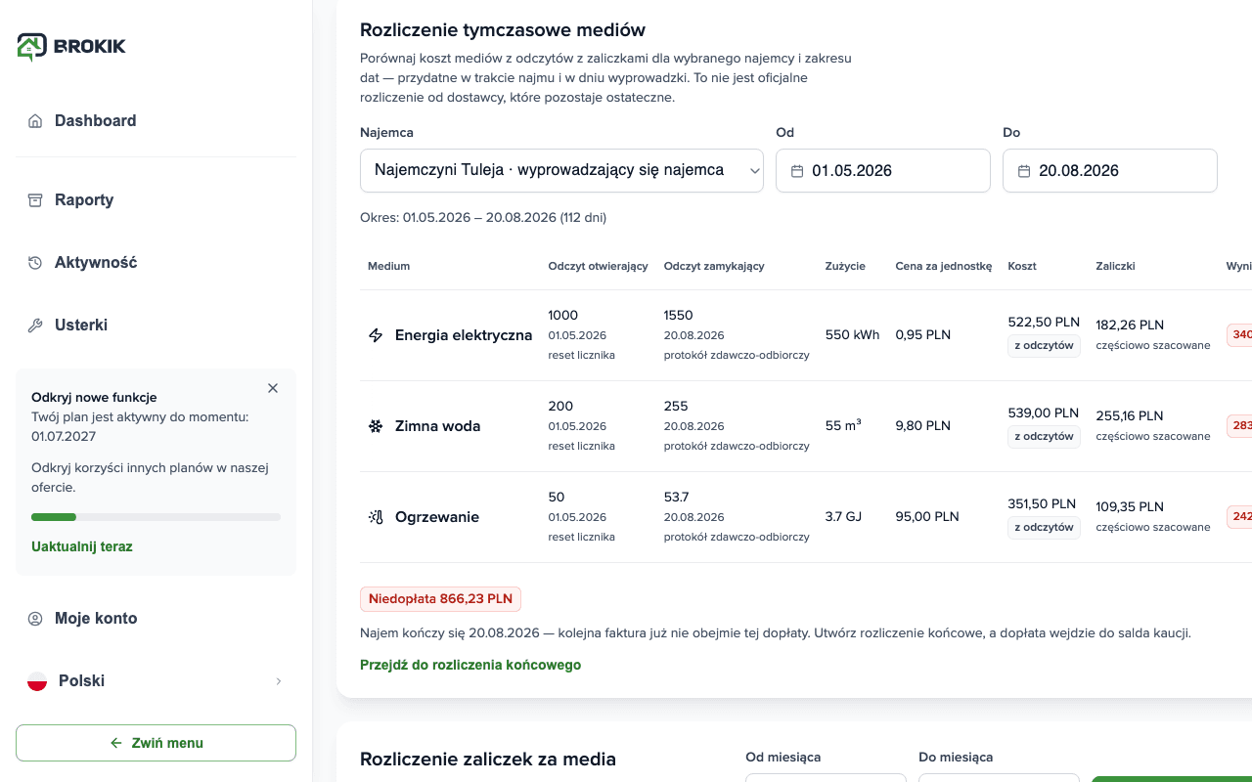Click the closing reading 1550
The image size is (1252, 782).
[679, 315]
